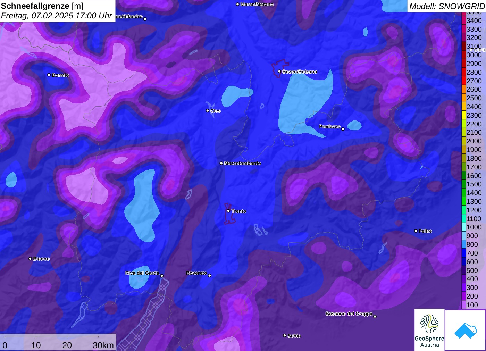Click the GeoSphere Austria logo
This screenshot has width=486, height=351.
pos(429,330)
